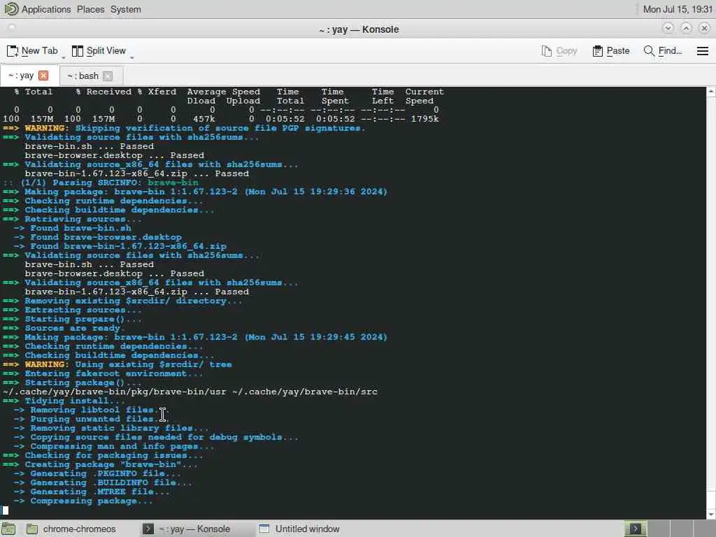Image resolution: width=716 pixels, height=537 pixels.
Task: Click 'Copying source files needed for debug symbols' line
Action: tap(156, 438)
